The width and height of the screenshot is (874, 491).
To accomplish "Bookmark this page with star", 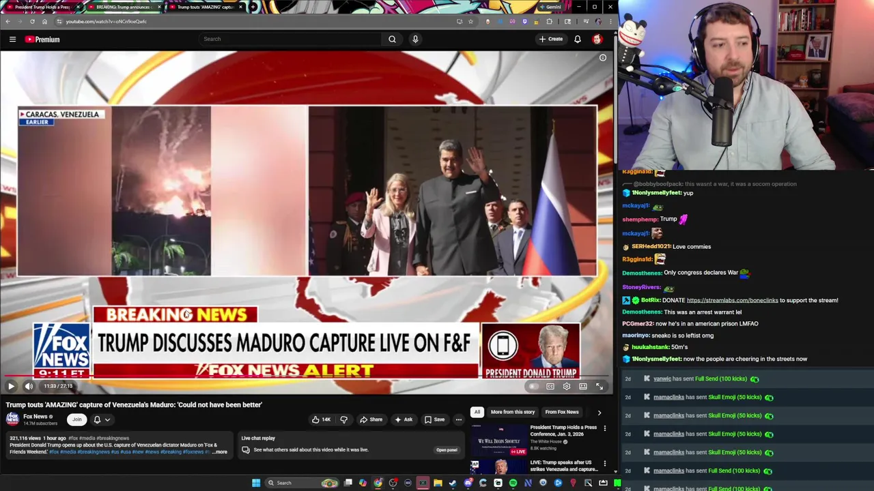I will coord(470,21).
